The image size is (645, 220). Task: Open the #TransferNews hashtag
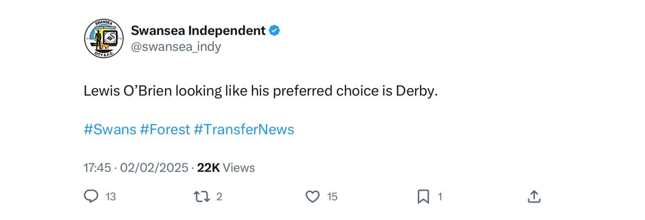[244, 130]
